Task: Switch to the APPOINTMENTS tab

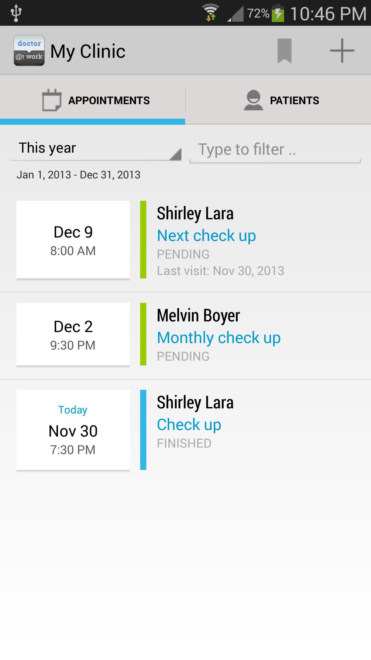Action: [x=109, y=100]
